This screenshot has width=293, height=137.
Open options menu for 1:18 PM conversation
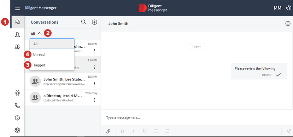click(94, 51)
